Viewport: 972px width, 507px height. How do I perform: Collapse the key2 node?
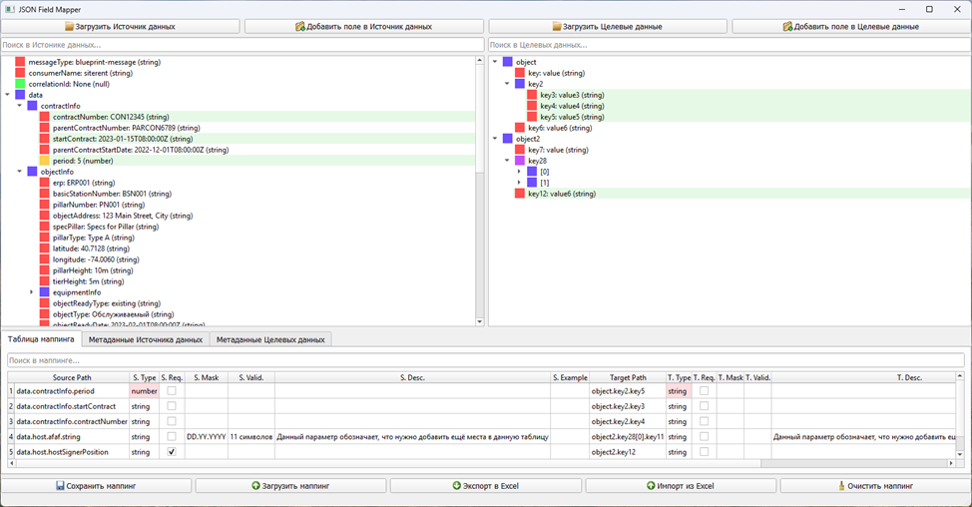point(507,84)
